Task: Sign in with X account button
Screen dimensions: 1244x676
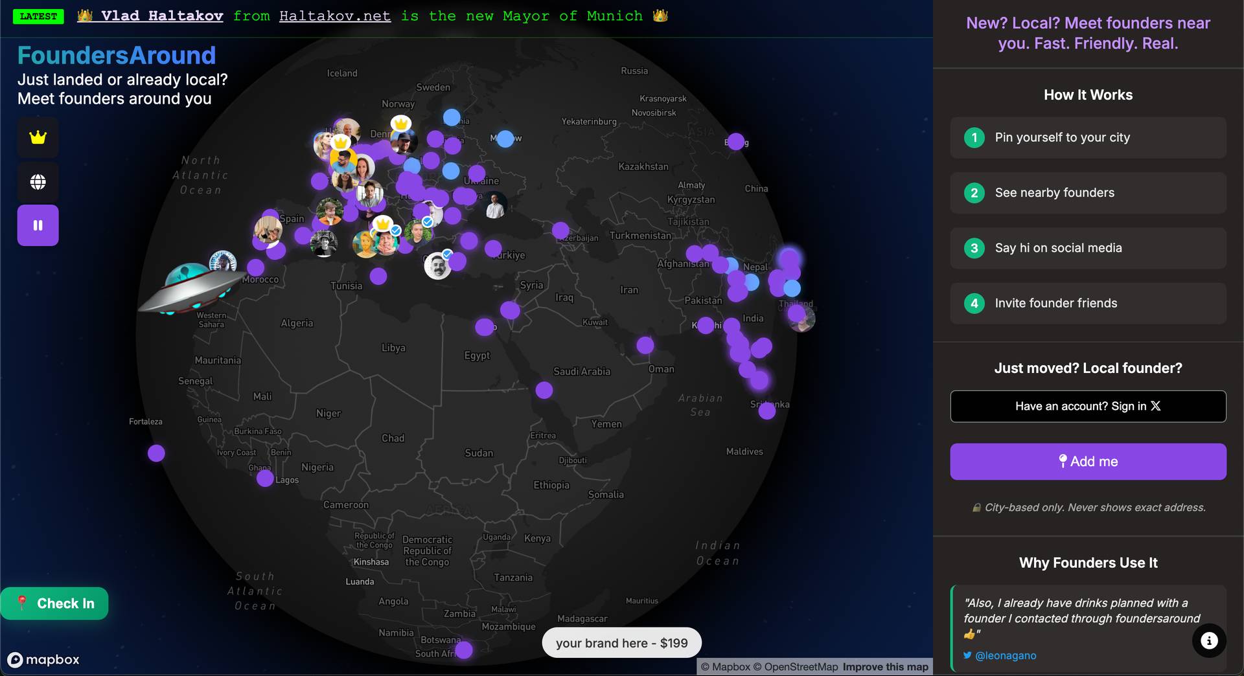Action: 1088,406
